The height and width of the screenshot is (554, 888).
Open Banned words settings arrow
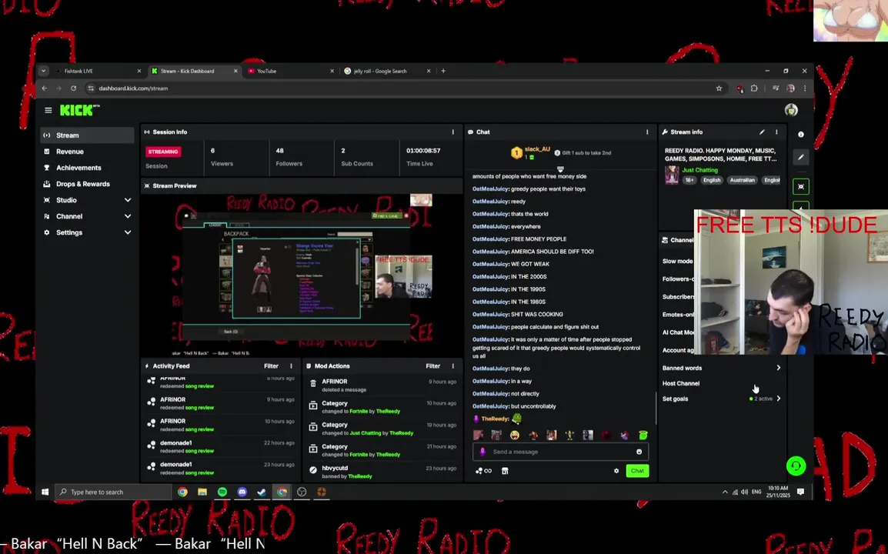tap(779, 368)
